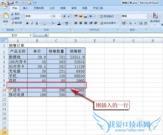The width and height of the screenshot is (163, 135).
Task: Switch to the 审阅 tab
Action: point(74,8)
